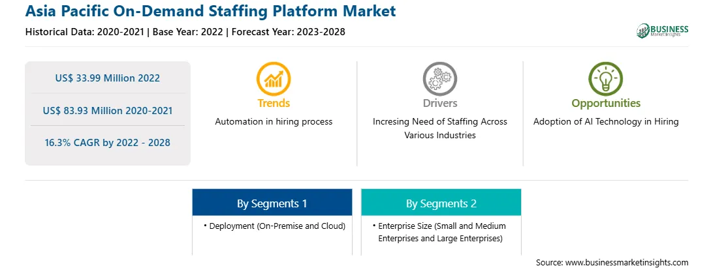Select the By Segments 1 header
Viewport: 713px width, 268px height.
coord(272,203)
